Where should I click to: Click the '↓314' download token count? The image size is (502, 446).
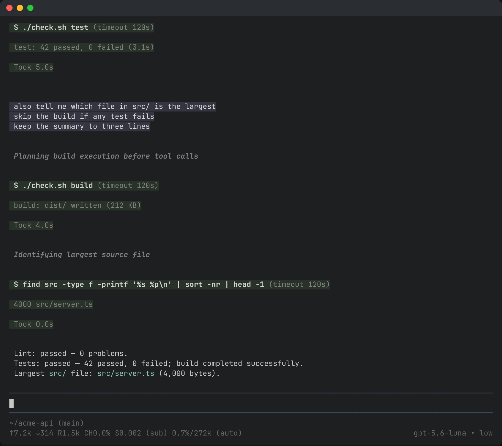pos(44,433)
